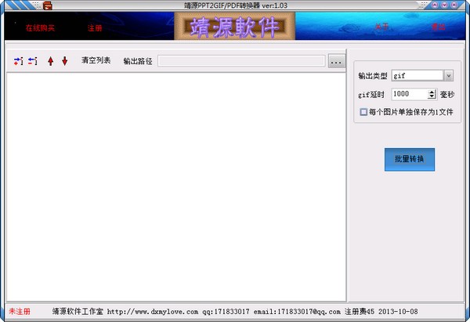The image size is (470, 322).
Task: Click the http://www.dxmylove.com URL in status bar
Action: (153, 312)
